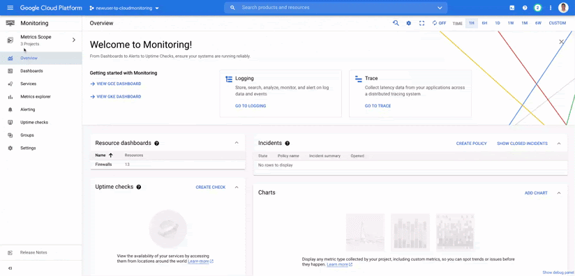This screenshot has height=276, width=575.
Task: Select the 1D time range
Action: pyautogui.click(x=498, y=23)
